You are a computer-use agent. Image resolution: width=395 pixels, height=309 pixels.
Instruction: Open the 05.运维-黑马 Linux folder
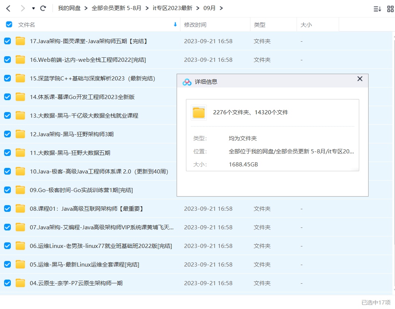(x=85, y=264)
